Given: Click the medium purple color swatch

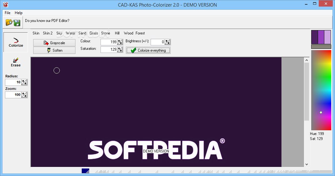Looking at the screenshot, I should point(321,37).
